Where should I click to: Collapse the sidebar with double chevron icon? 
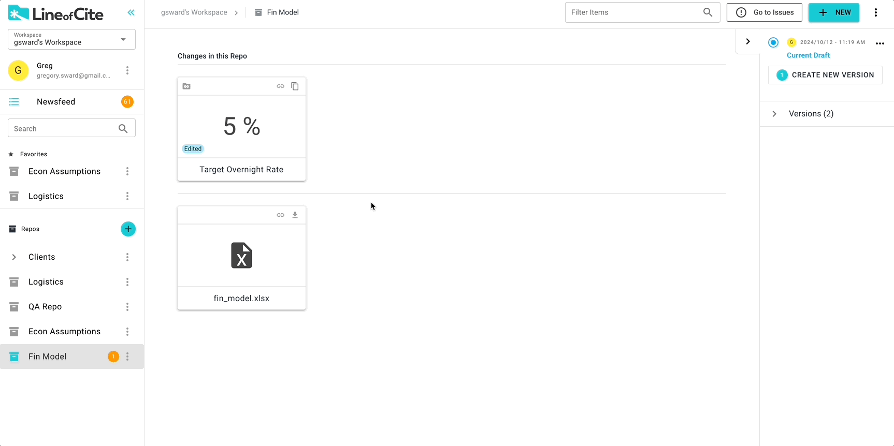(131, 12)
